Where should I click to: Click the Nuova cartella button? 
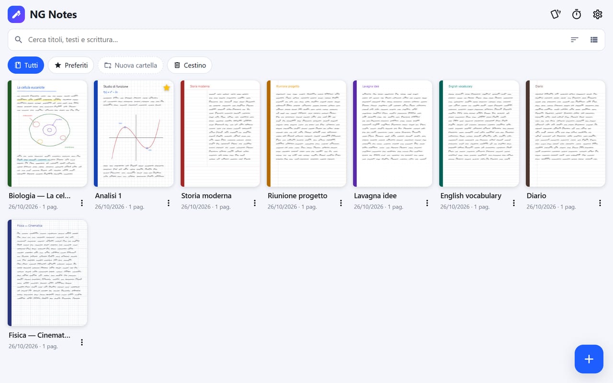pos(130,65)
